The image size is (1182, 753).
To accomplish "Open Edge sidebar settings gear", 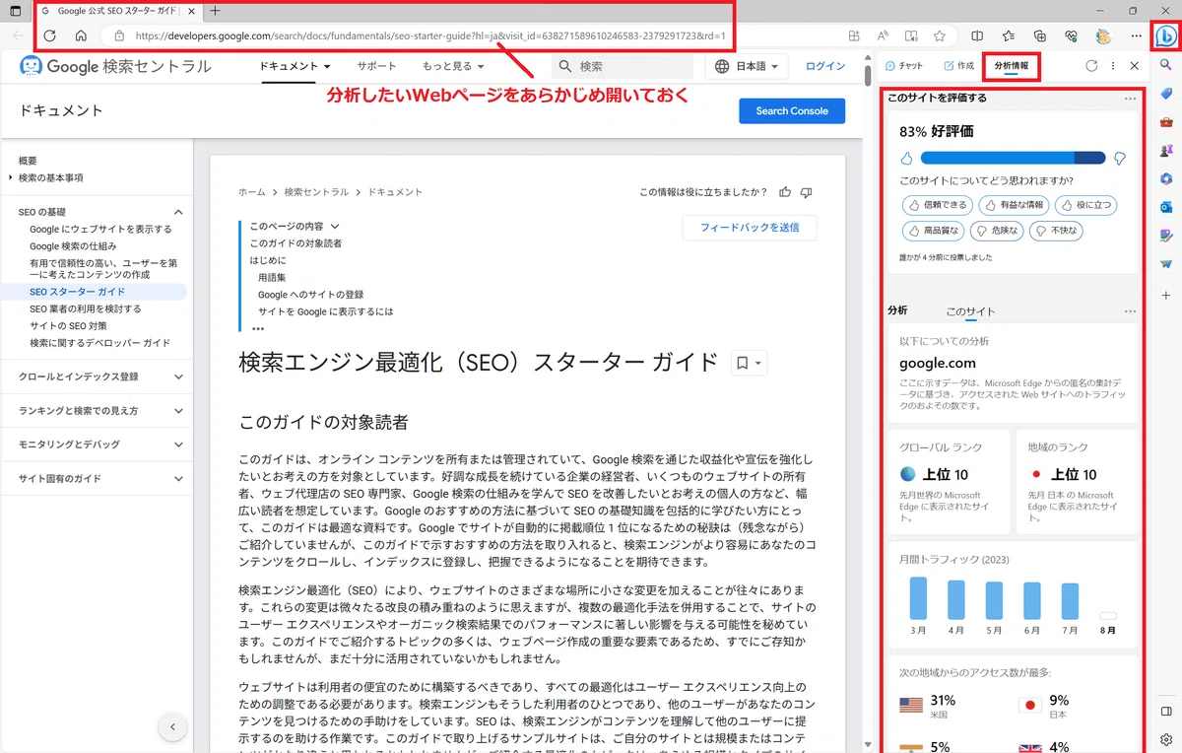I will pos(1166,739).
